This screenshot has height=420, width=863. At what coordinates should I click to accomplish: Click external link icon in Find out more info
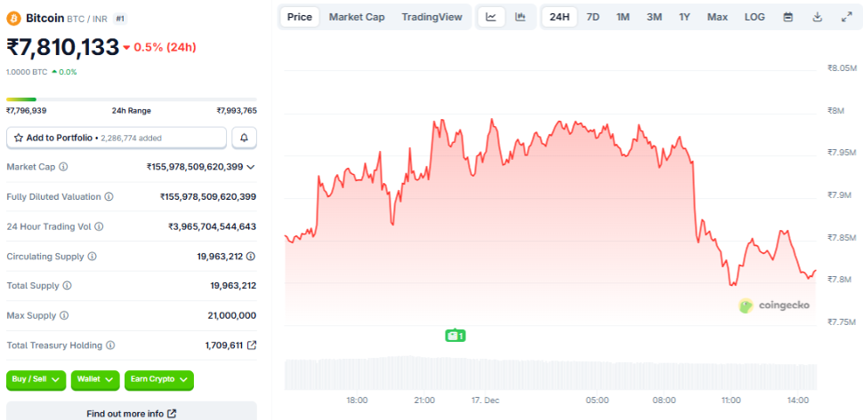[172, 414]
